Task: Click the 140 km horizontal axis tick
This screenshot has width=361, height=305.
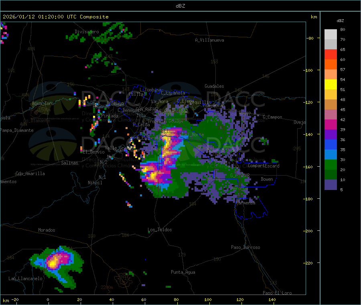Action: [272, 300]
